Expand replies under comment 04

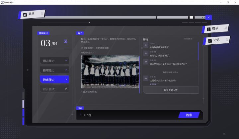click(154, 84)
